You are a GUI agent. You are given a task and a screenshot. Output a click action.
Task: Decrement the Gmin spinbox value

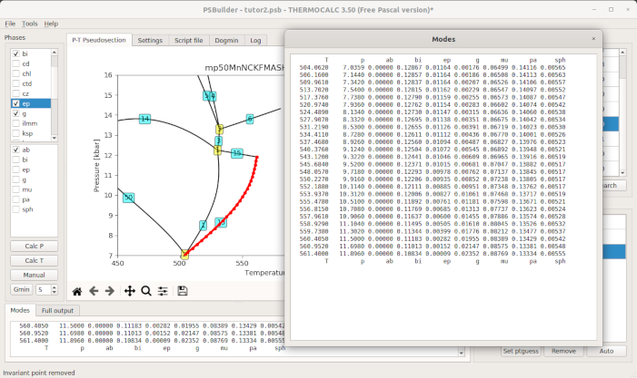[54, 292]
